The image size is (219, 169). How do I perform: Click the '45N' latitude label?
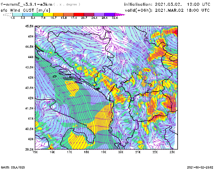31,36
